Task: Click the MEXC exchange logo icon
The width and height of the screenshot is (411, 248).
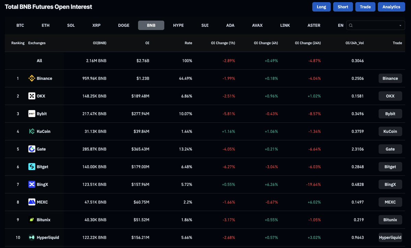Action: click(x=32, y=202)
